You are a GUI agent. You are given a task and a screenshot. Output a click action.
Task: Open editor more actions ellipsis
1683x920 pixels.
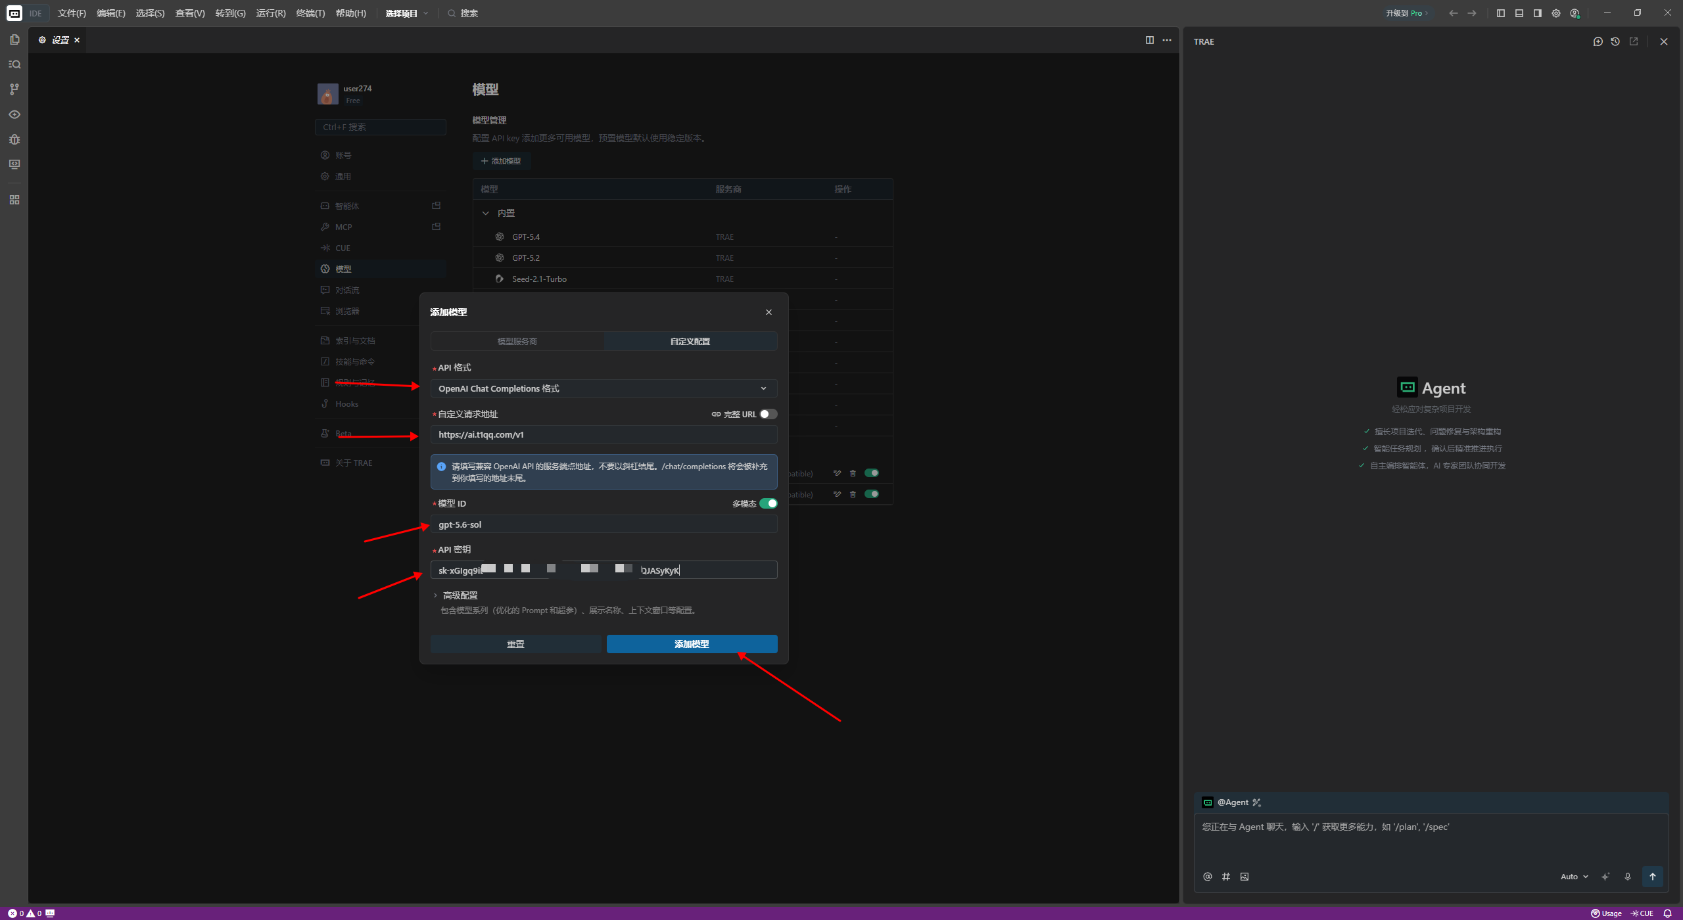tap(1167, 40)
